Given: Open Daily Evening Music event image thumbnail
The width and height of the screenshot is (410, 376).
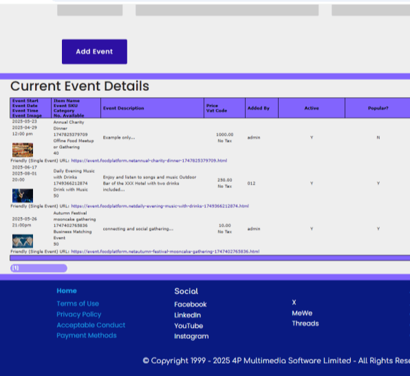Looking at the screenshot, I should coord(23,196).
